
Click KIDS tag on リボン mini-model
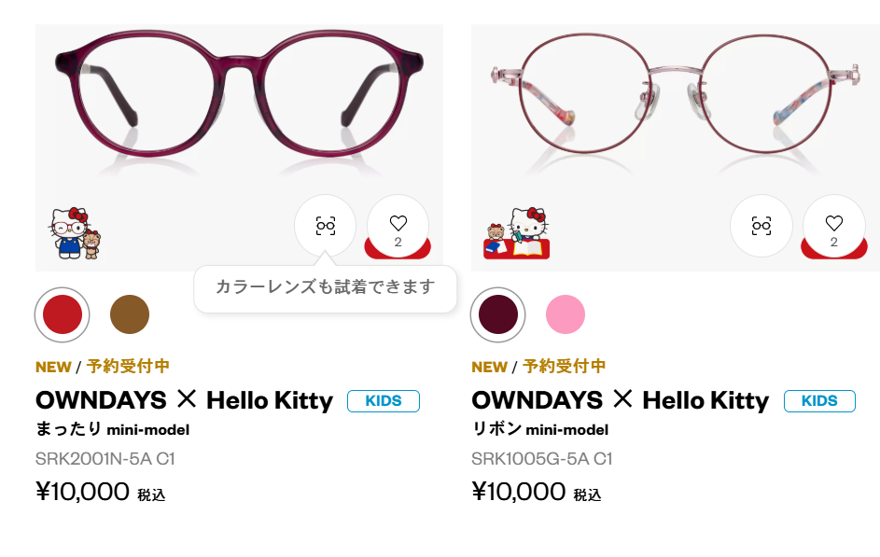coord(819,401)
